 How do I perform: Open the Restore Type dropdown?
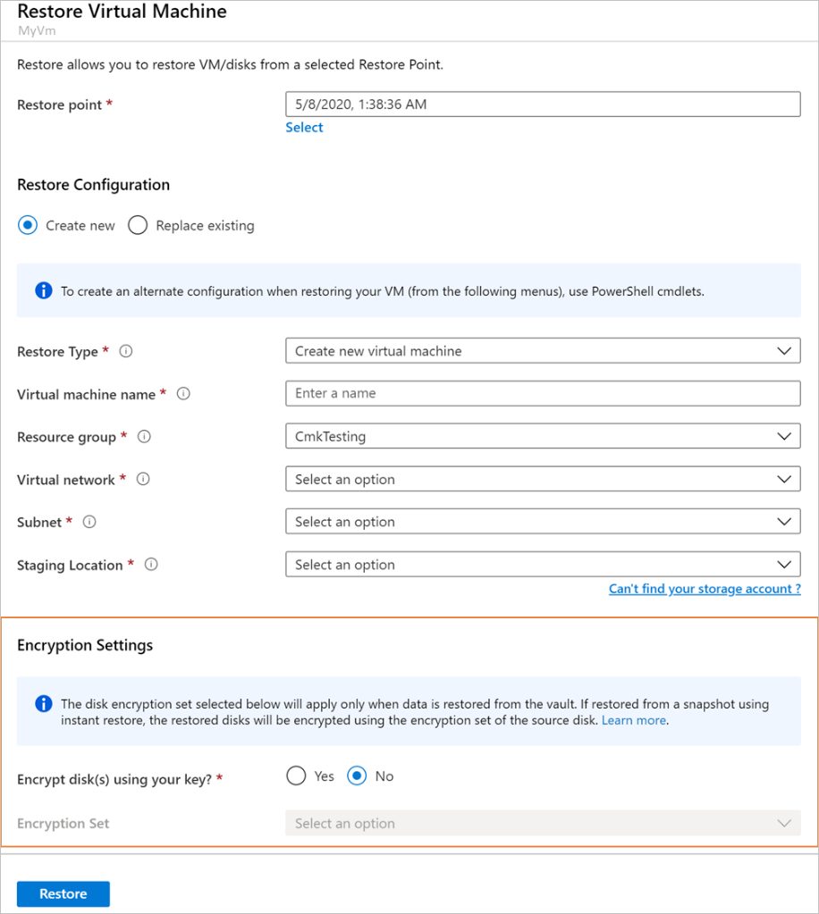click(542, 351)
